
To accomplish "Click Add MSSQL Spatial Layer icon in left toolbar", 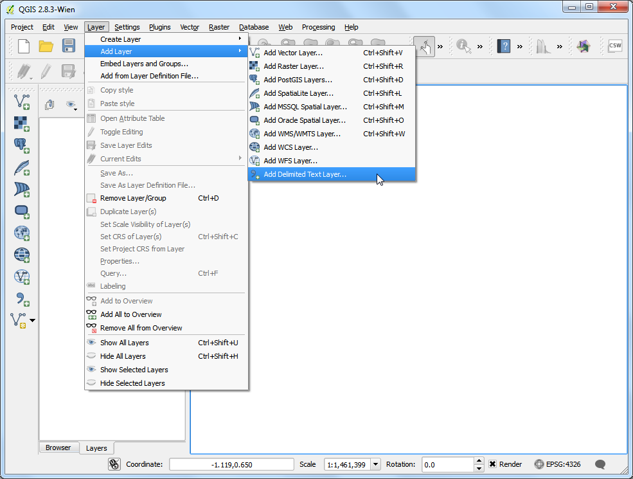I will pos(22,189).
